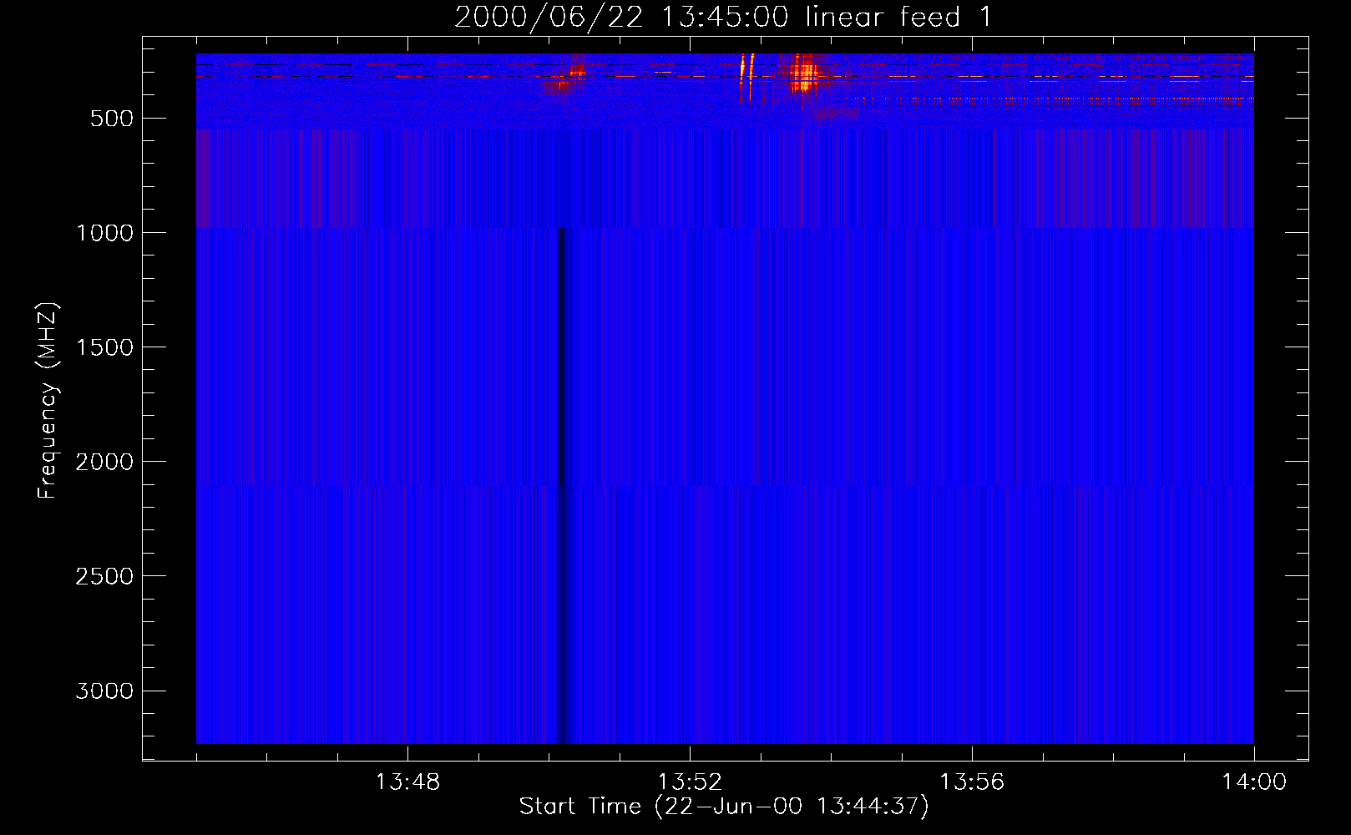Viewport: 1351px width, 835px height.
Task: Click the 2500 frequency tick label
Action: (104, 576)
